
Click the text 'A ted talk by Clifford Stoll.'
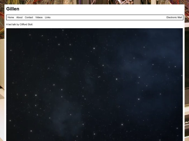click(20, 24)
